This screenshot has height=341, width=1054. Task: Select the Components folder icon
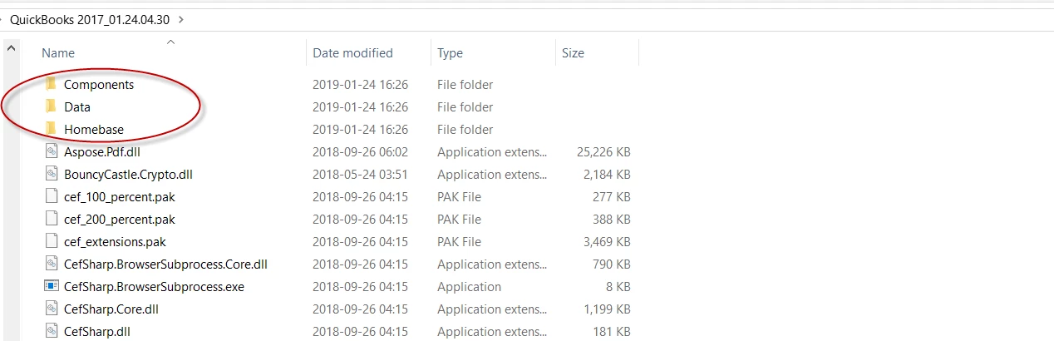51,84
